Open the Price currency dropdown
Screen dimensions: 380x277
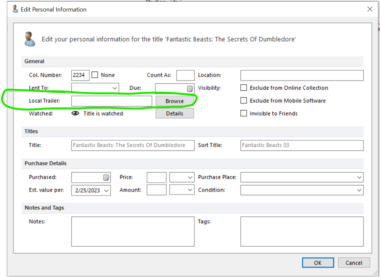190,177
